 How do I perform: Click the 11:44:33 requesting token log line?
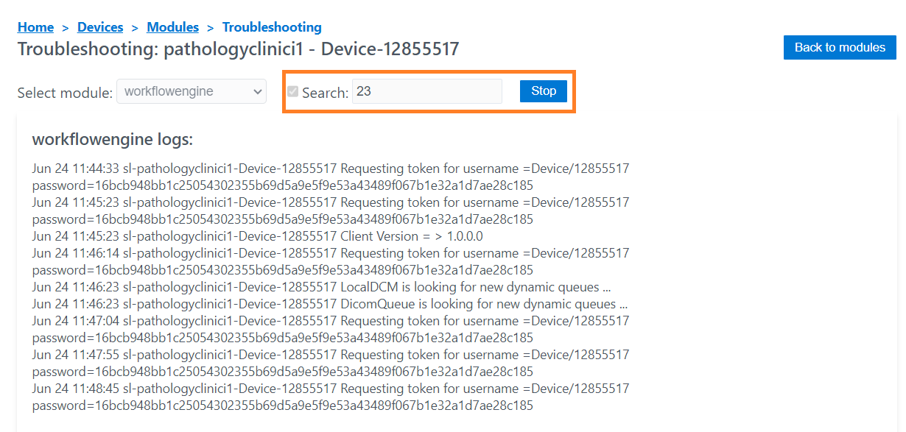pos(330,169)
